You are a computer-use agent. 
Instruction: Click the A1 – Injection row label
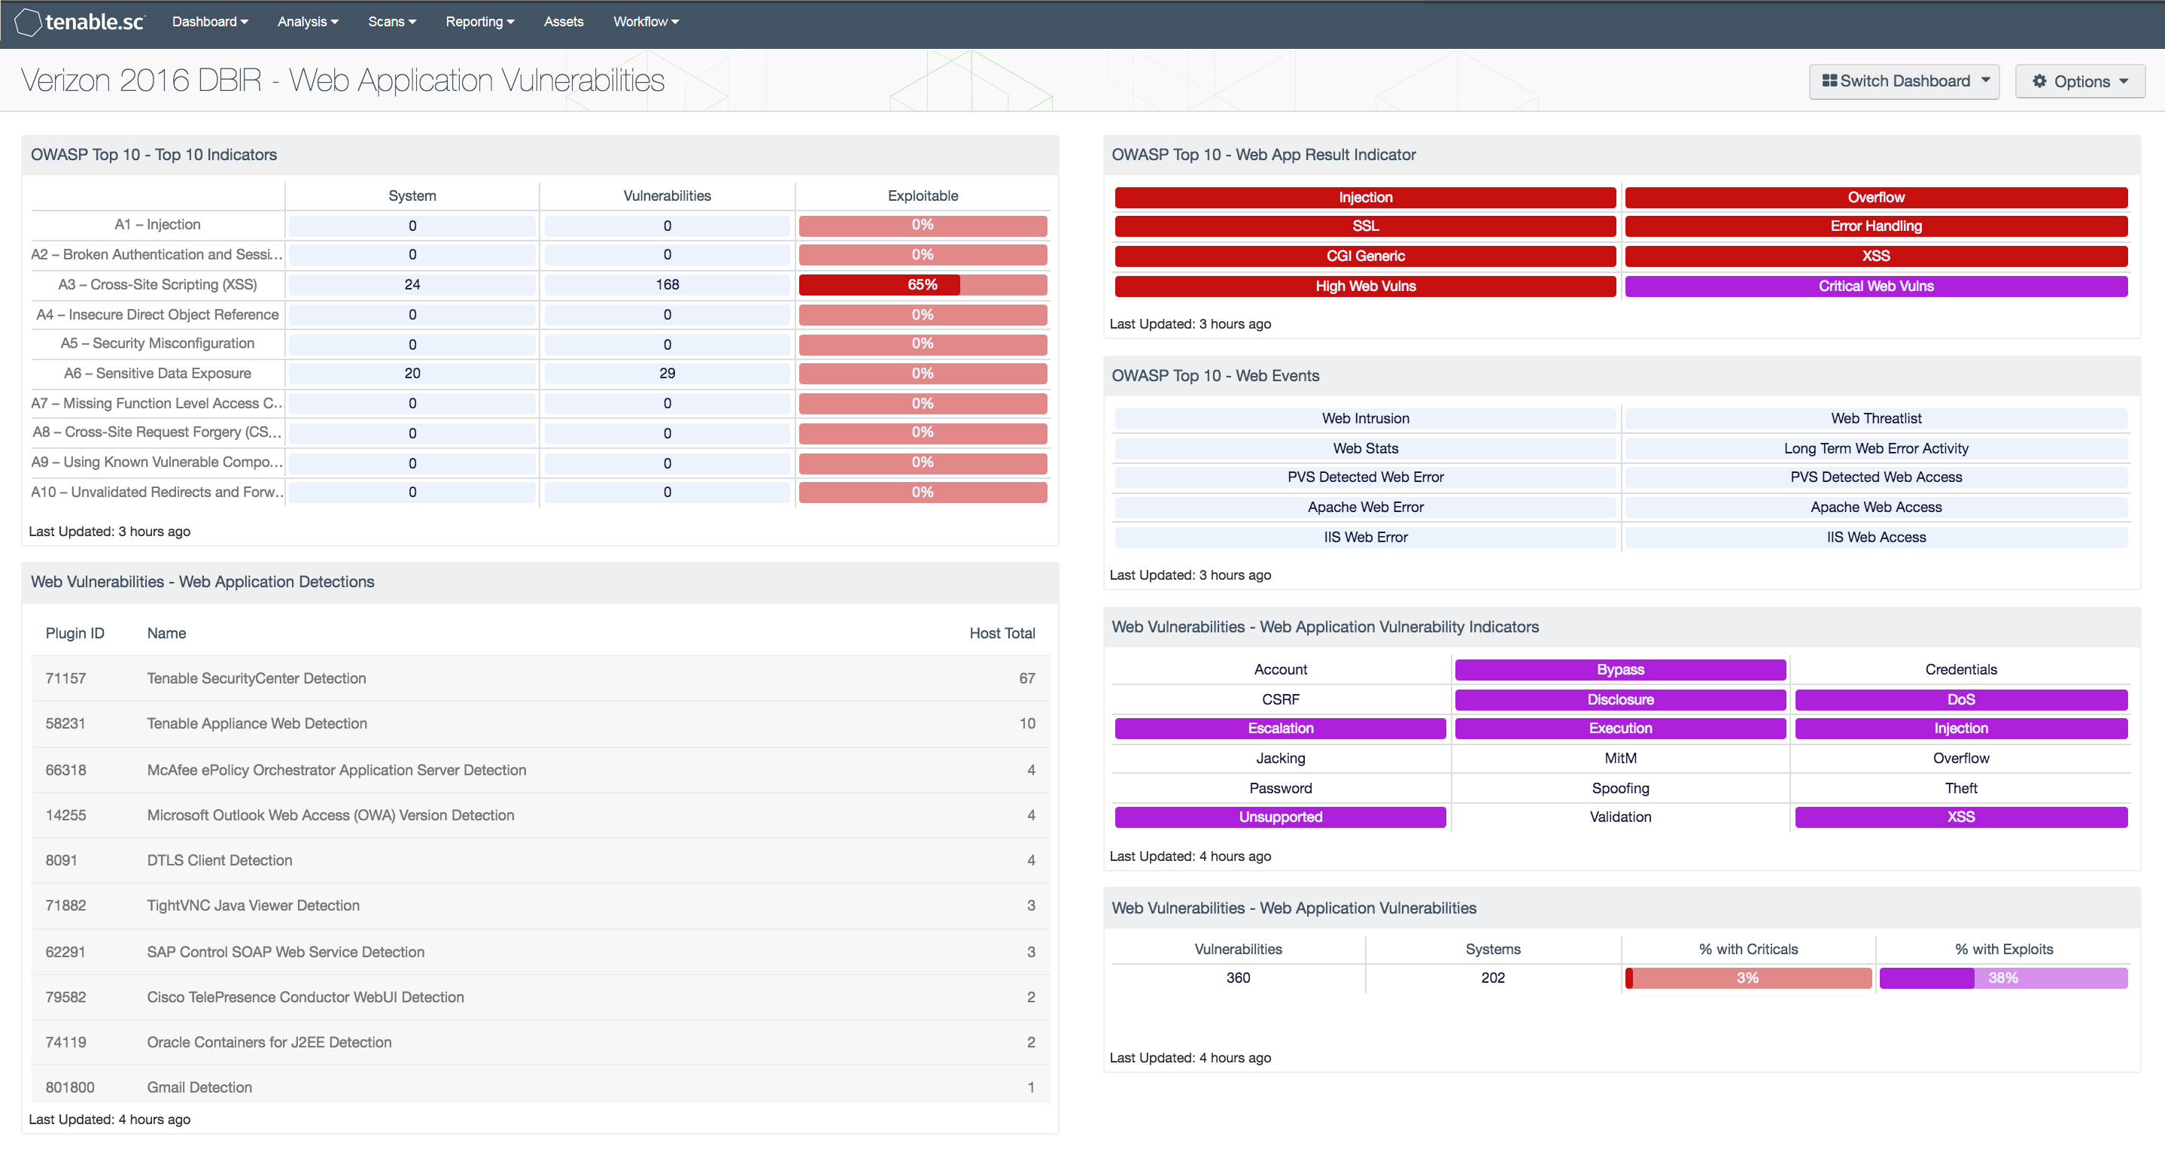[157, 224]
